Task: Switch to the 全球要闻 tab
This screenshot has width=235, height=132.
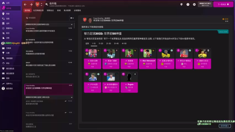Action: [x=77, y=10]
